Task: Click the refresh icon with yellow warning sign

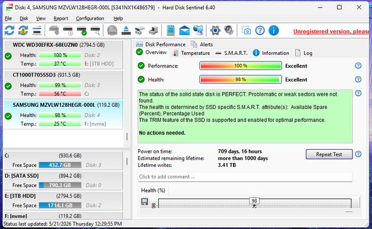Action: pos(23,30)
